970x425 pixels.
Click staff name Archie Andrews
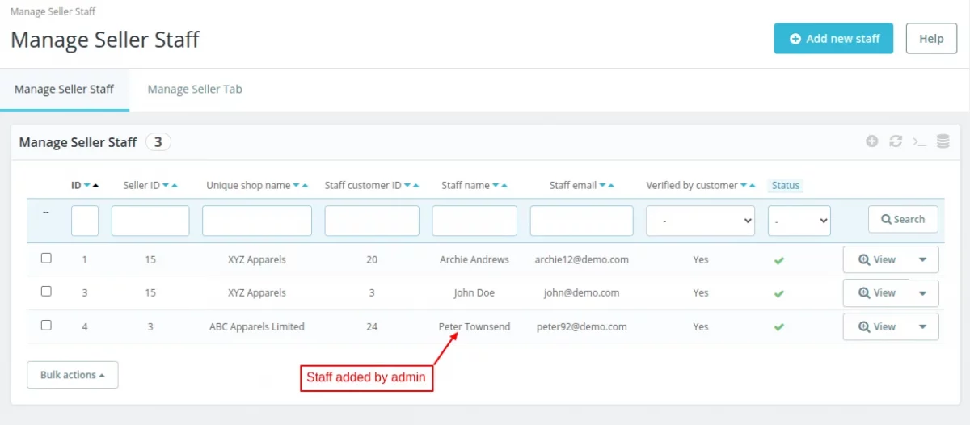pos(474,260)
